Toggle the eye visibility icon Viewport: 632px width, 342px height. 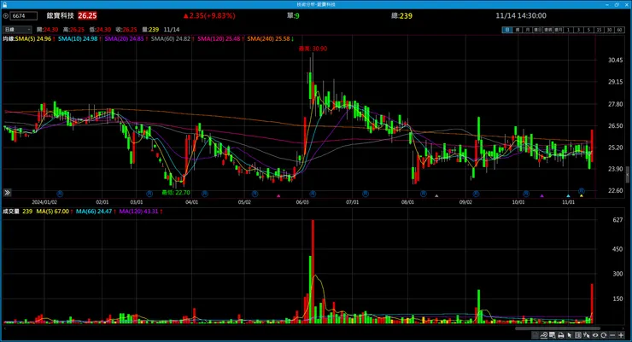tap(595, 335)
